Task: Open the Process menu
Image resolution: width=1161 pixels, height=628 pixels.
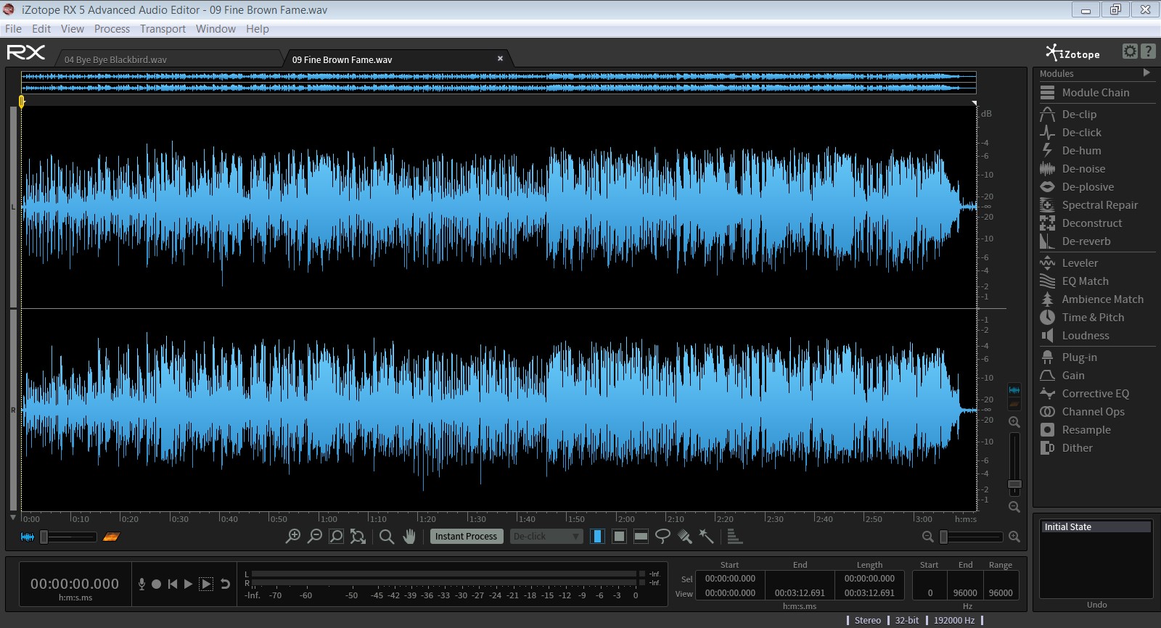Action: 112,29
